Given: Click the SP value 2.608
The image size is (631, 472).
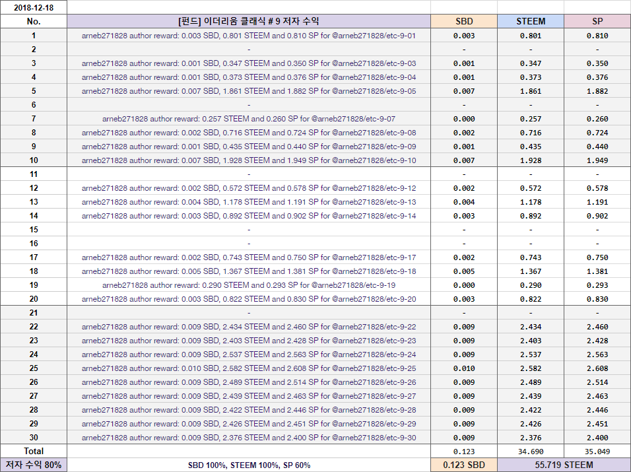Looking at the screenshot, I should click(597, 368).
